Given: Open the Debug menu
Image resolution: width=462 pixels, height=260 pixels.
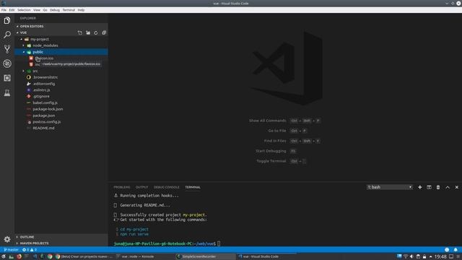Looking at the screenshot, I should point(55,10).
